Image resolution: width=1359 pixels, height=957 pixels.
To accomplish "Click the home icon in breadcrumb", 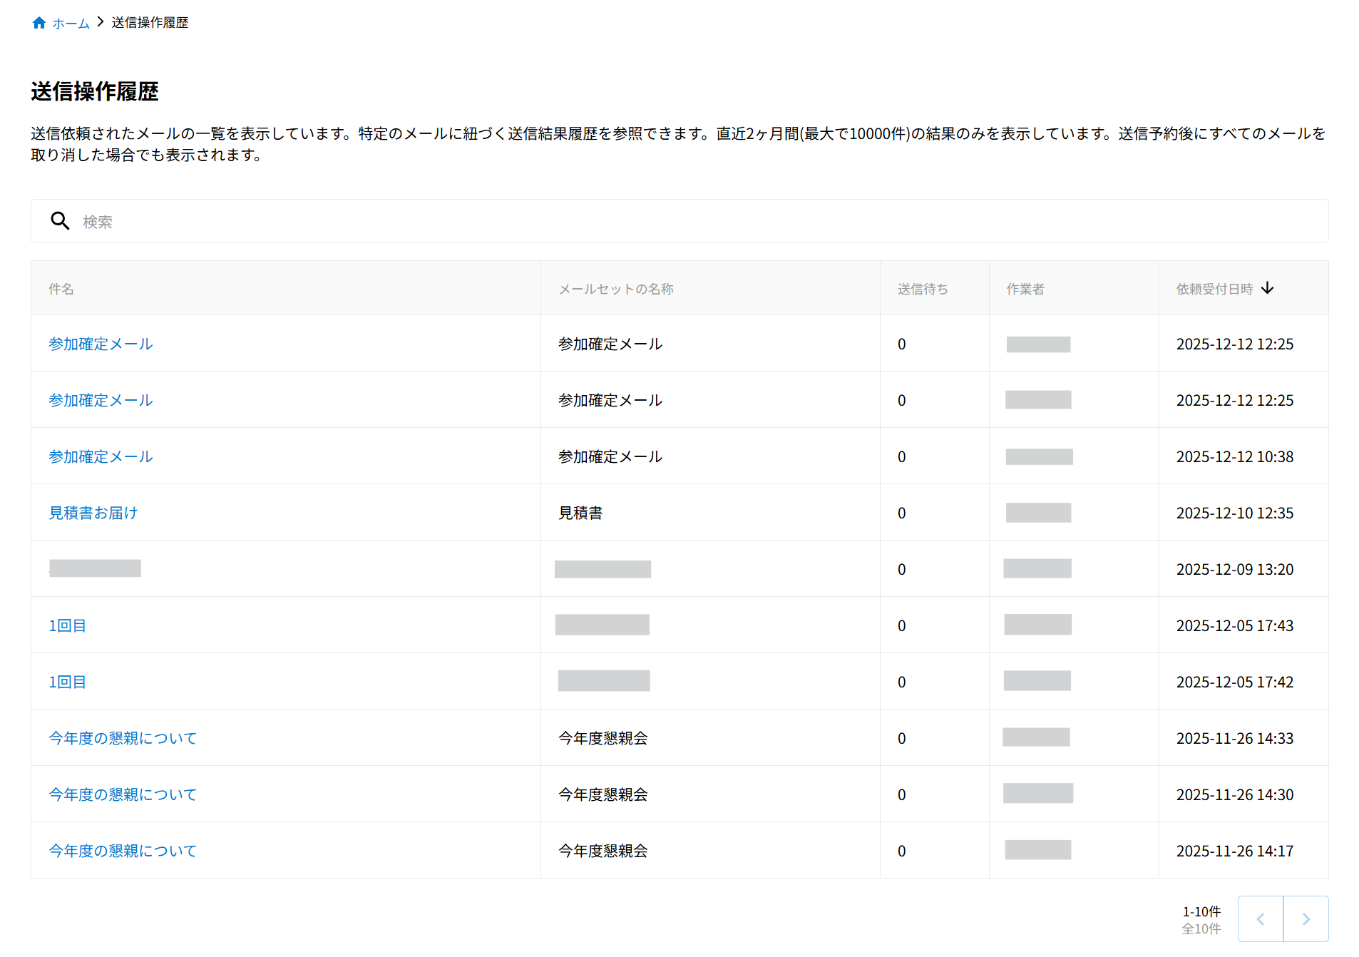I will 39,23.
